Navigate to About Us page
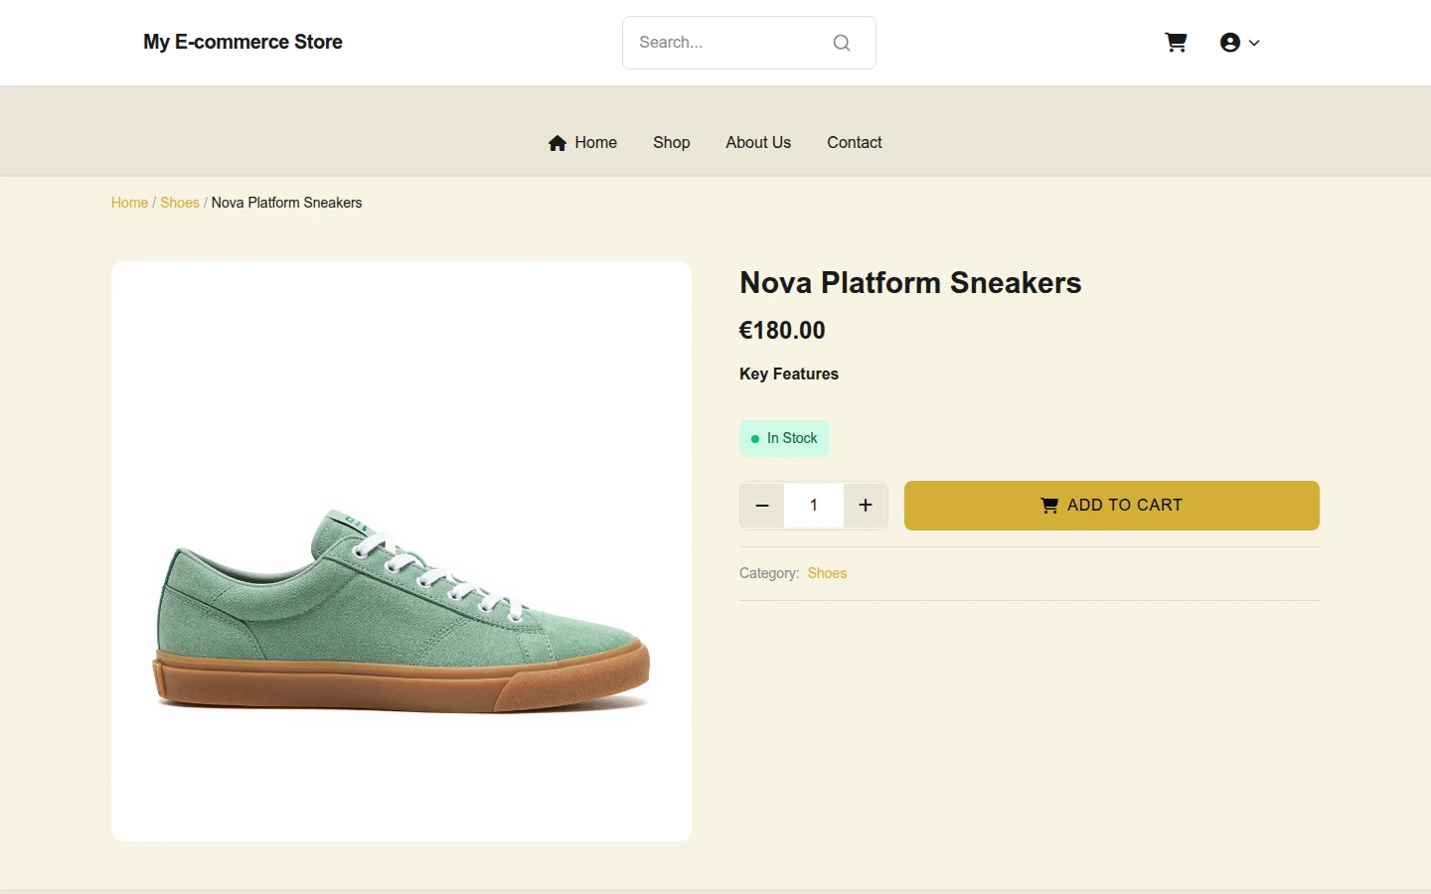This screenshot has height=894, width=1431. tap(758, 142)
